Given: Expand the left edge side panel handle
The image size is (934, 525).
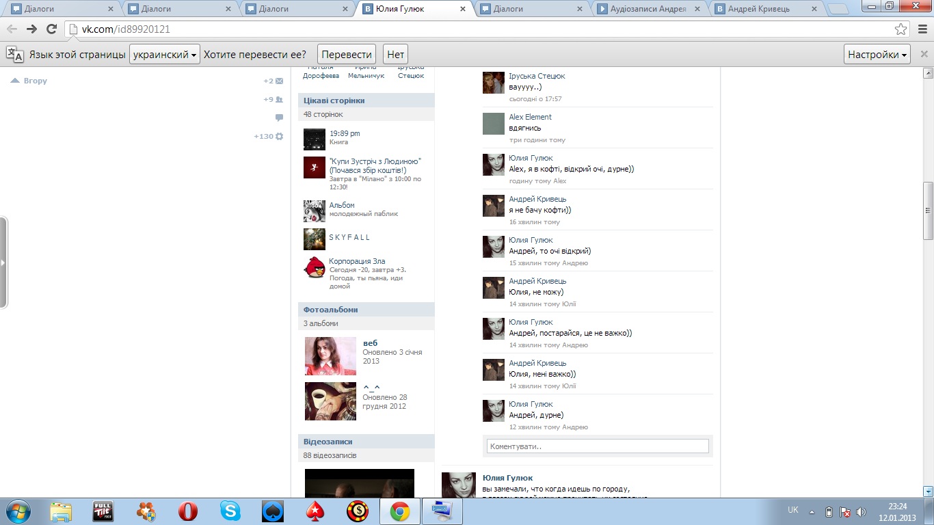Looking at the screenshot, I should tap(3, 262).
